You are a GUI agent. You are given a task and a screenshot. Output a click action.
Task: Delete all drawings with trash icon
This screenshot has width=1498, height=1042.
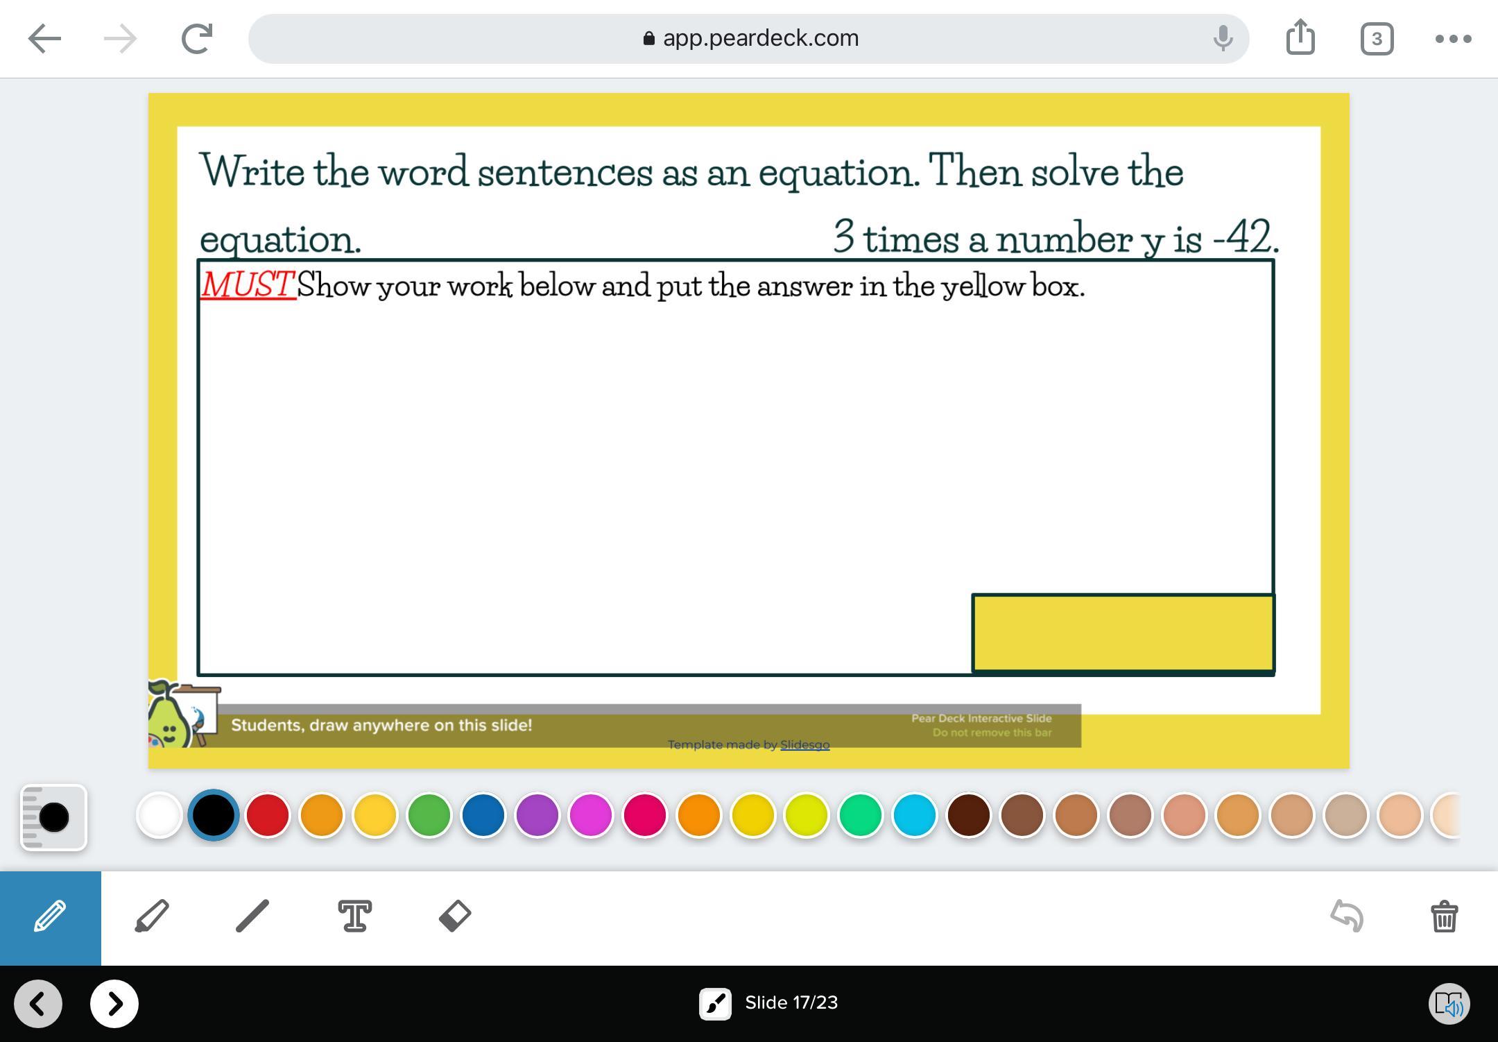point(1444,917)
